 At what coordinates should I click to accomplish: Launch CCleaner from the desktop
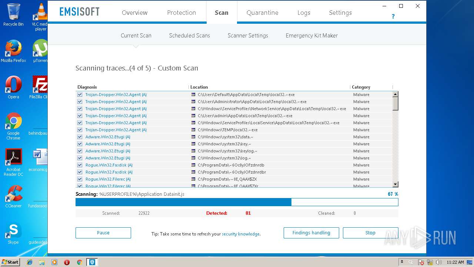coord(13,197)
